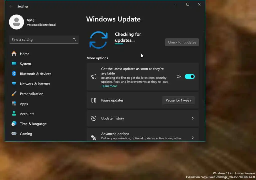The height and width of the screenshot is (180, 256).
Task: Click the pause bars icon
Action: click(94, 100)
